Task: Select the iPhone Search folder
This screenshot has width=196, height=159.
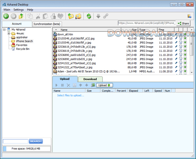Action: [24, 41]
